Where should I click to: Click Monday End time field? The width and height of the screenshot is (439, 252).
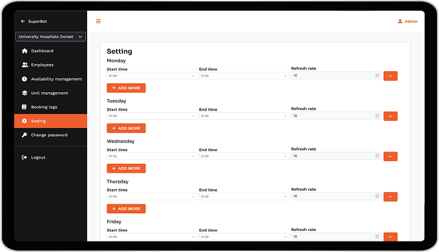(x=244, y=76)
